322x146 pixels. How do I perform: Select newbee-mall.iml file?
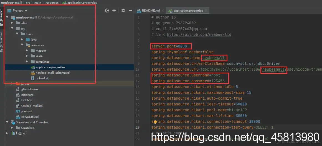click(x=32, y=106)
